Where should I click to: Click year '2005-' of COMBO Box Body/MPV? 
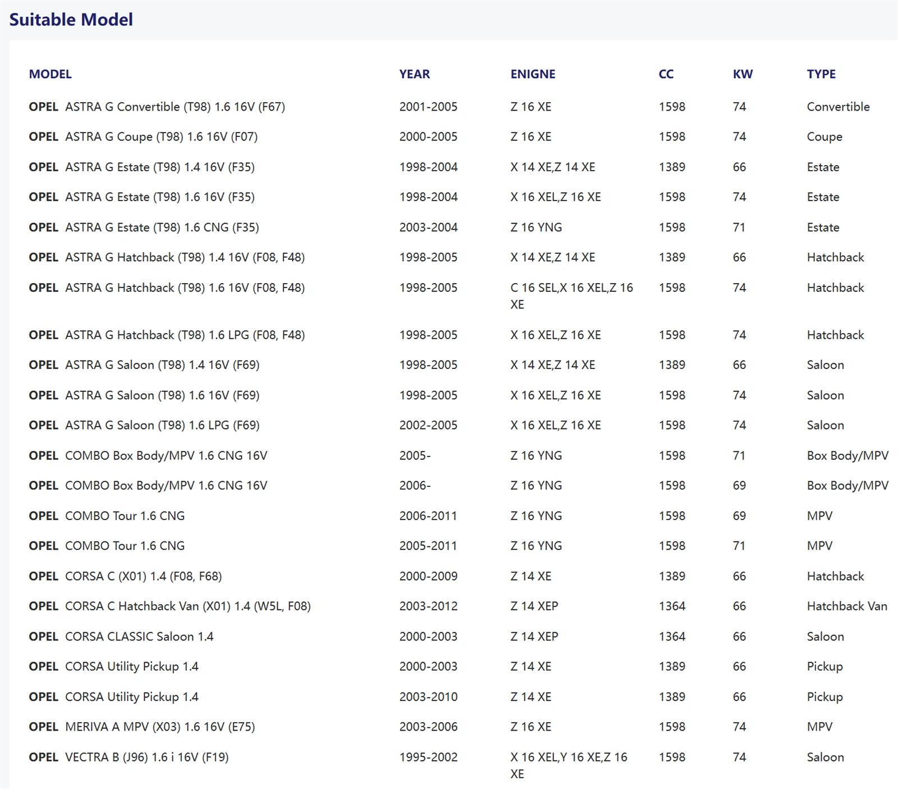click(415, 455)
